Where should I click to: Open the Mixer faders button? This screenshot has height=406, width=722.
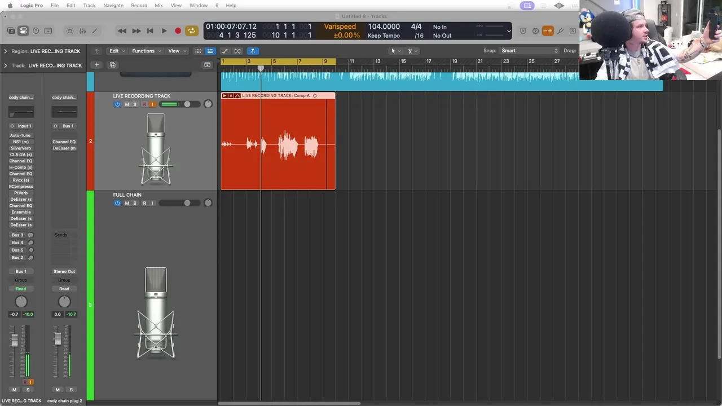(x=82, y=31)
